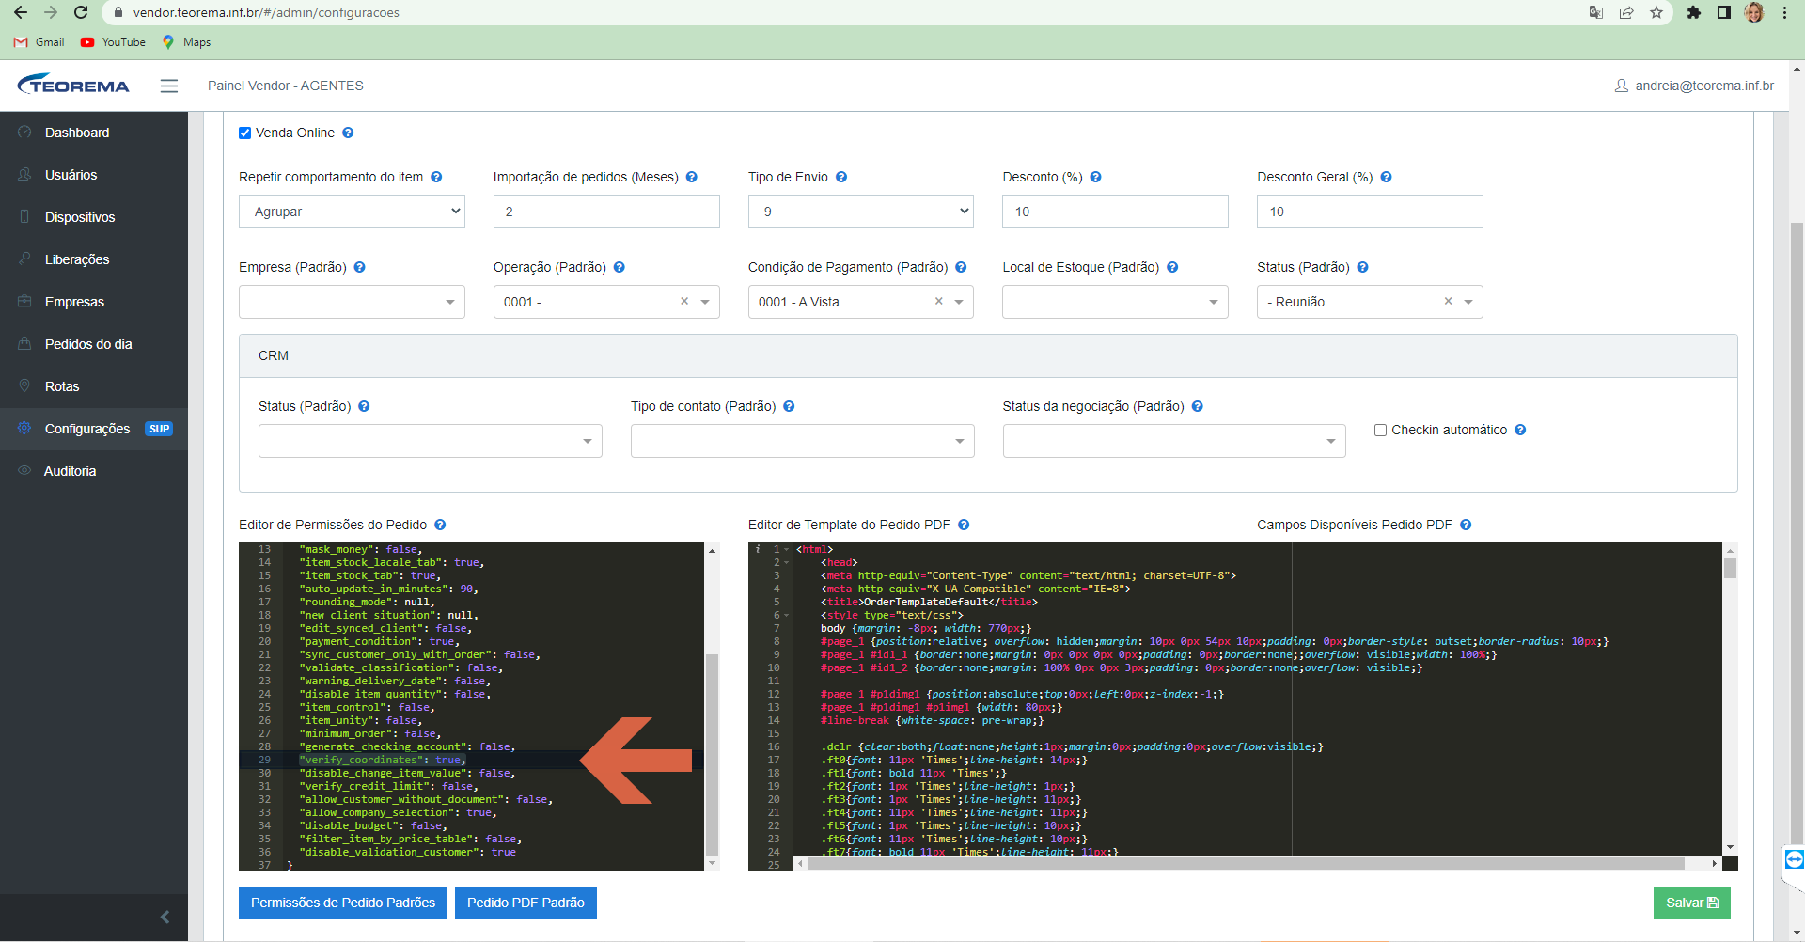The image size is (1805, 942).
Task: Open the Gmail bookmark
Action: [39, 42]
